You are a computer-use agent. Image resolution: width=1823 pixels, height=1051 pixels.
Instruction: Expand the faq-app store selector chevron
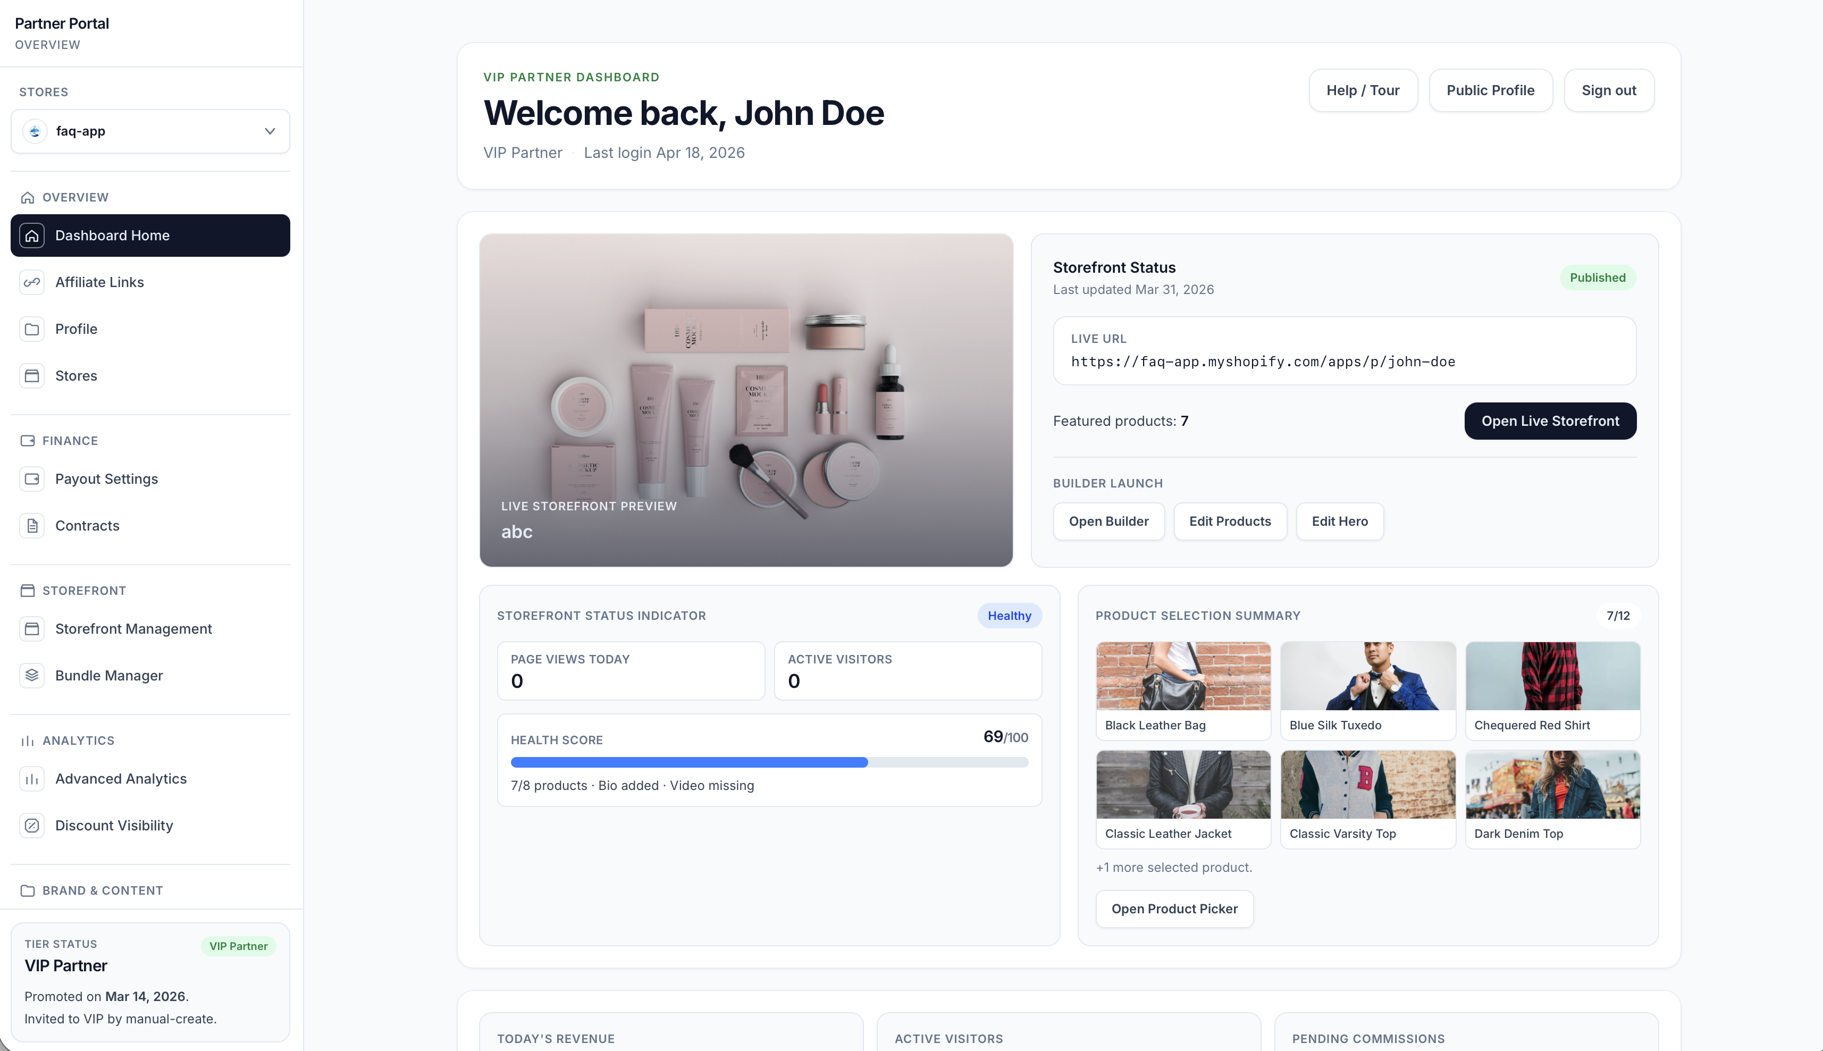[270, 131]
